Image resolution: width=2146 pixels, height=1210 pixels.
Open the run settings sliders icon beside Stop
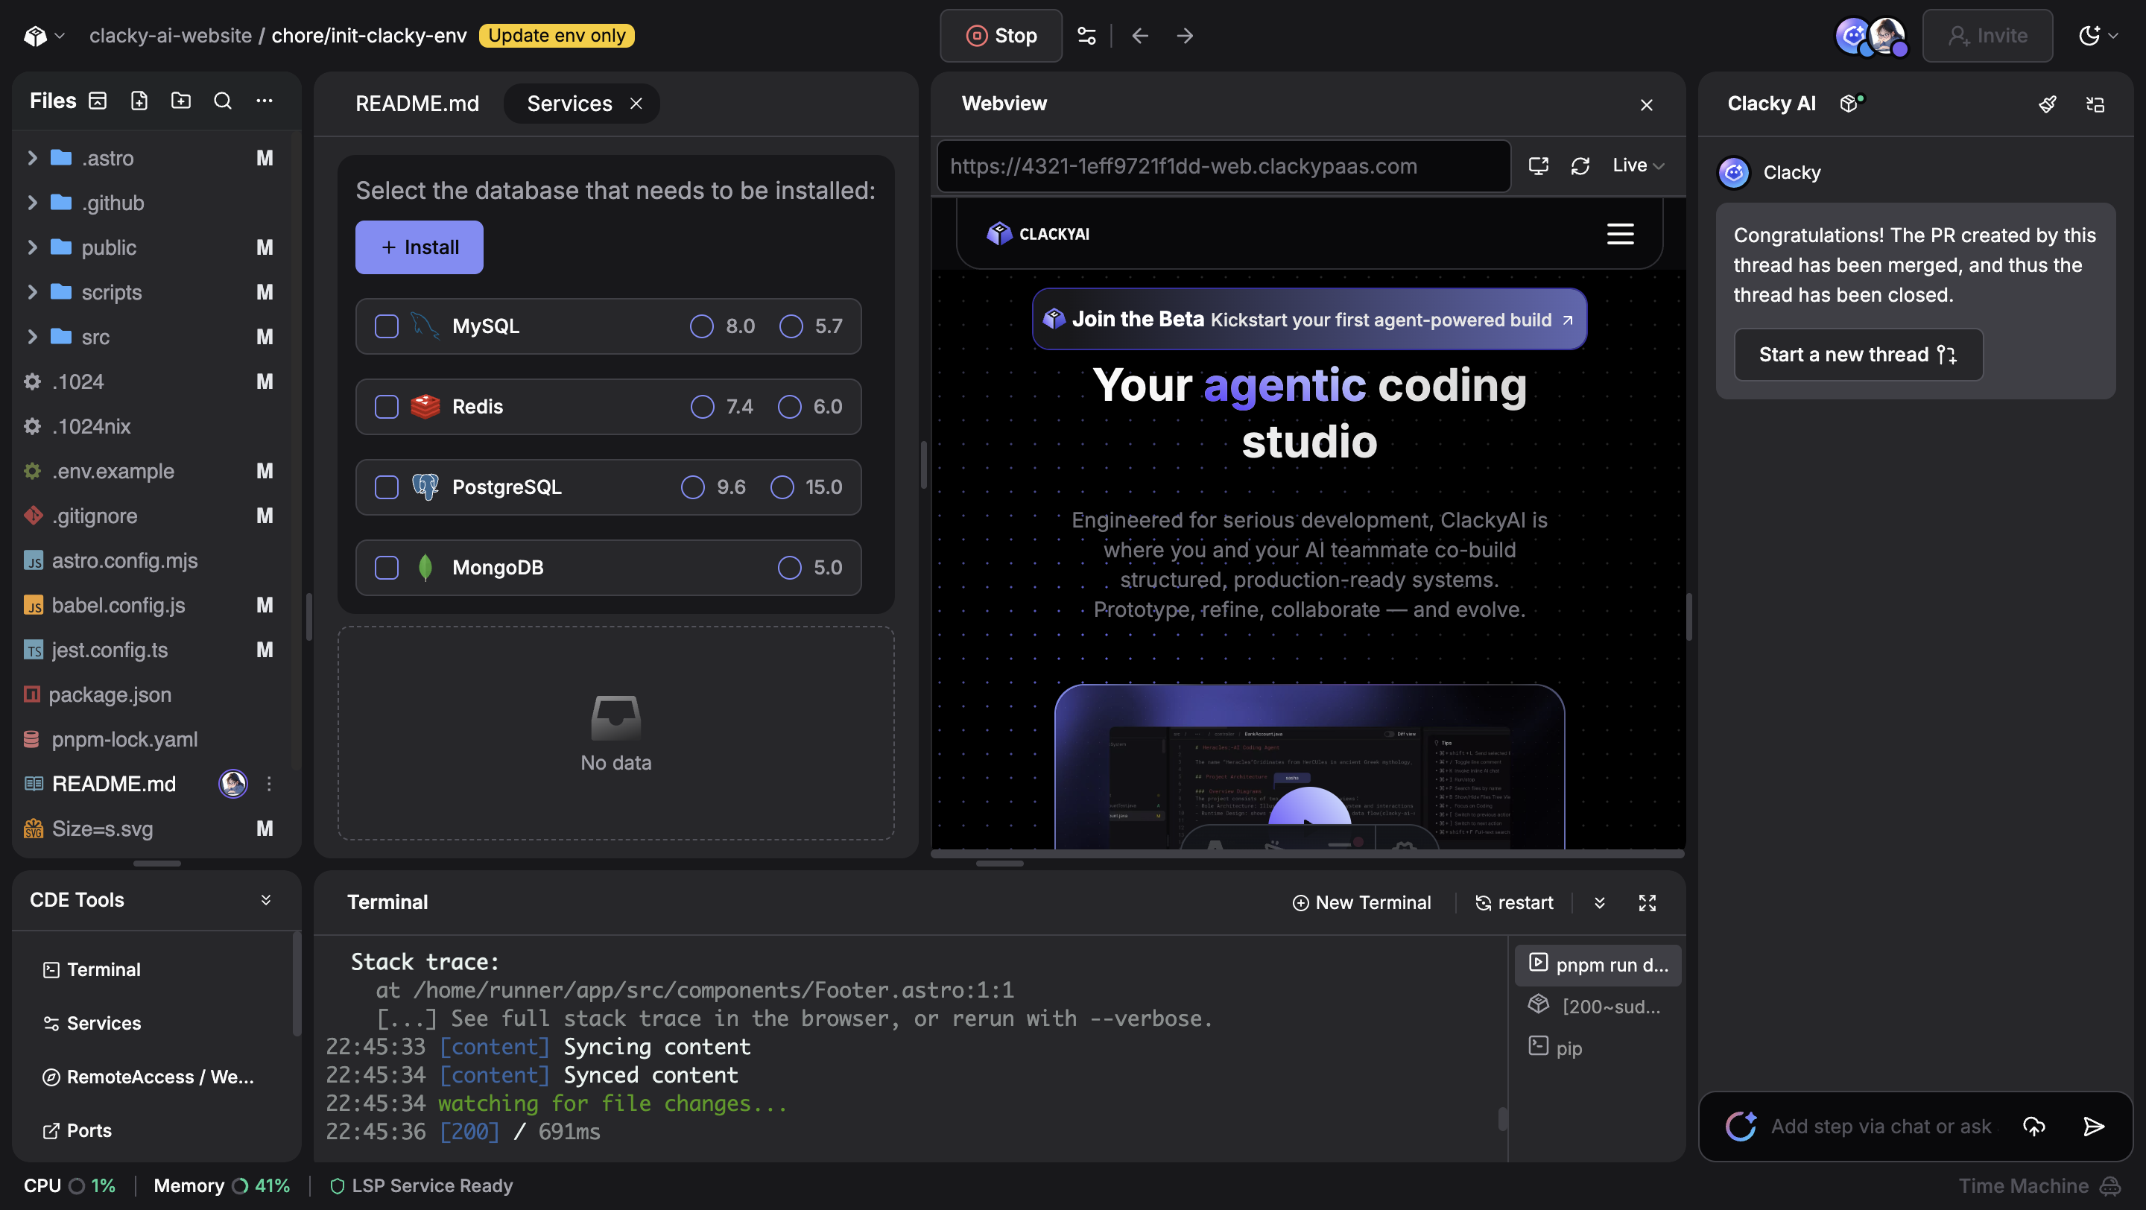[x=1086, y=36]
